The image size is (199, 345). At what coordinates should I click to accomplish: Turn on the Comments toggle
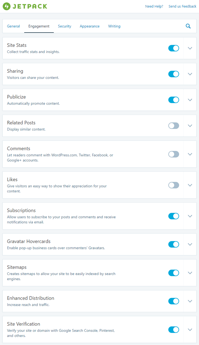pyautogui.click(x=174, y=154)
